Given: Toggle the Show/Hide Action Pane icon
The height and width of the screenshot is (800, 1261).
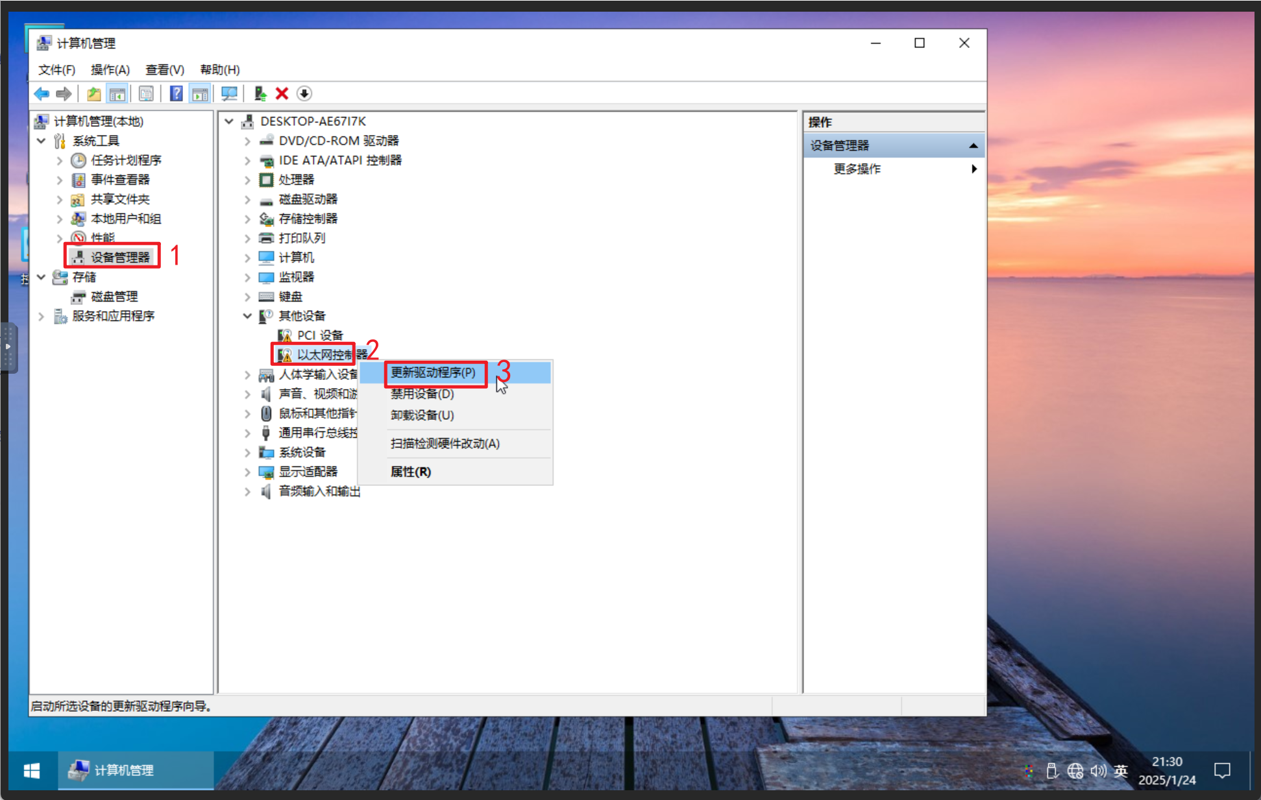Looking at the screenshot, I should point(200,94).
